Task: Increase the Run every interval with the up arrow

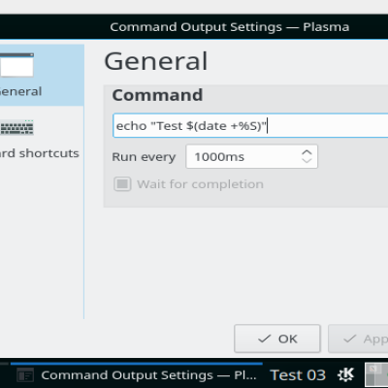Action: (307, 152)
